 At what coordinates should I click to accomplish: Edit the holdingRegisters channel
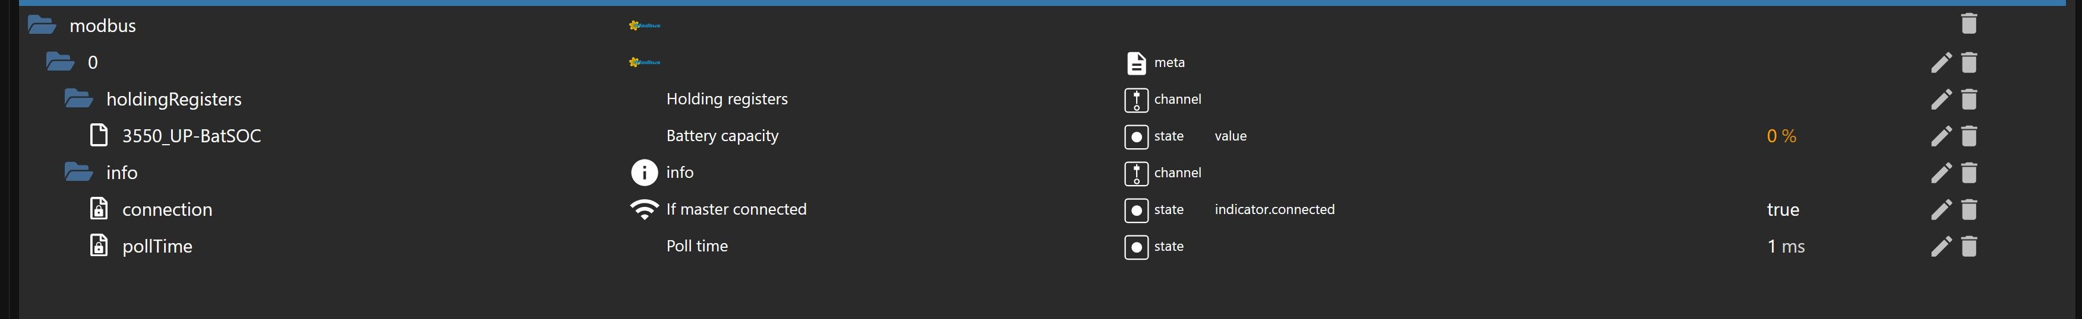[1941, 99]
